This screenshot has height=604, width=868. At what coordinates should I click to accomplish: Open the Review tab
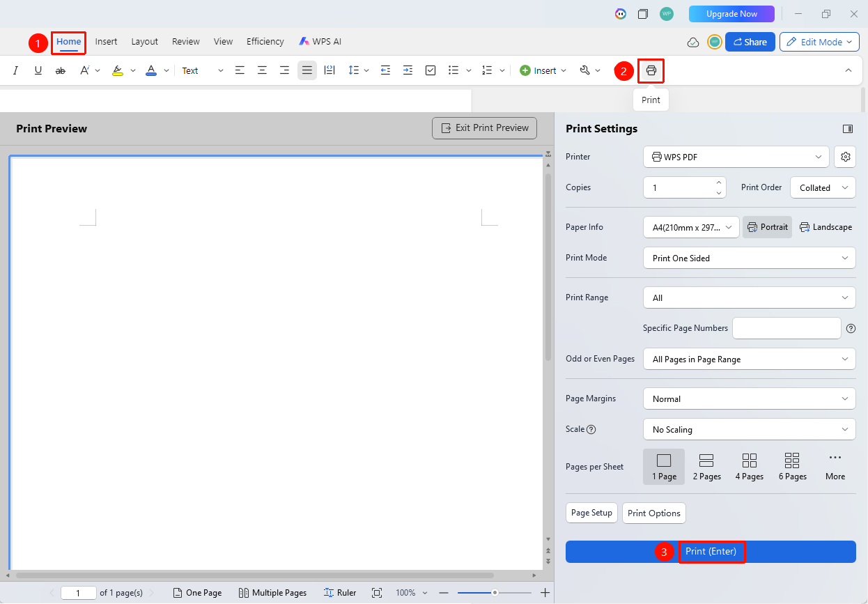click(186, 42)
